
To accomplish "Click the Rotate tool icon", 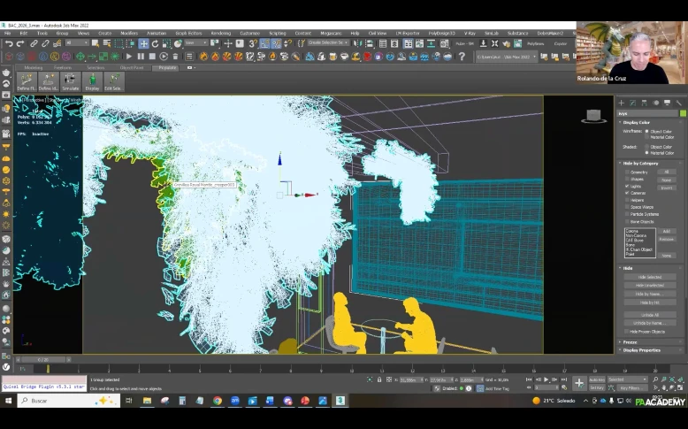I will (155, 43).
